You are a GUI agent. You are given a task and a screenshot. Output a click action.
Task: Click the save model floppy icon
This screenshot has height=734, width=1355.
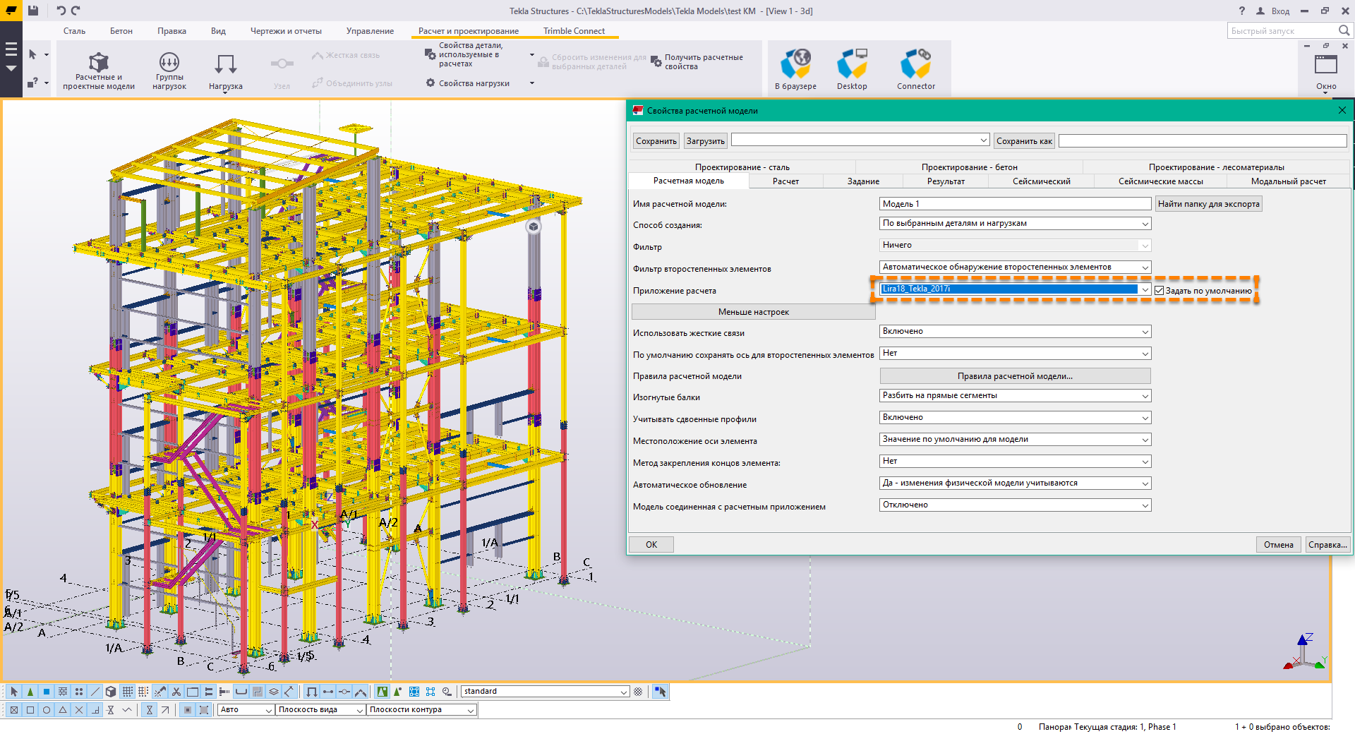pos(33,11)
